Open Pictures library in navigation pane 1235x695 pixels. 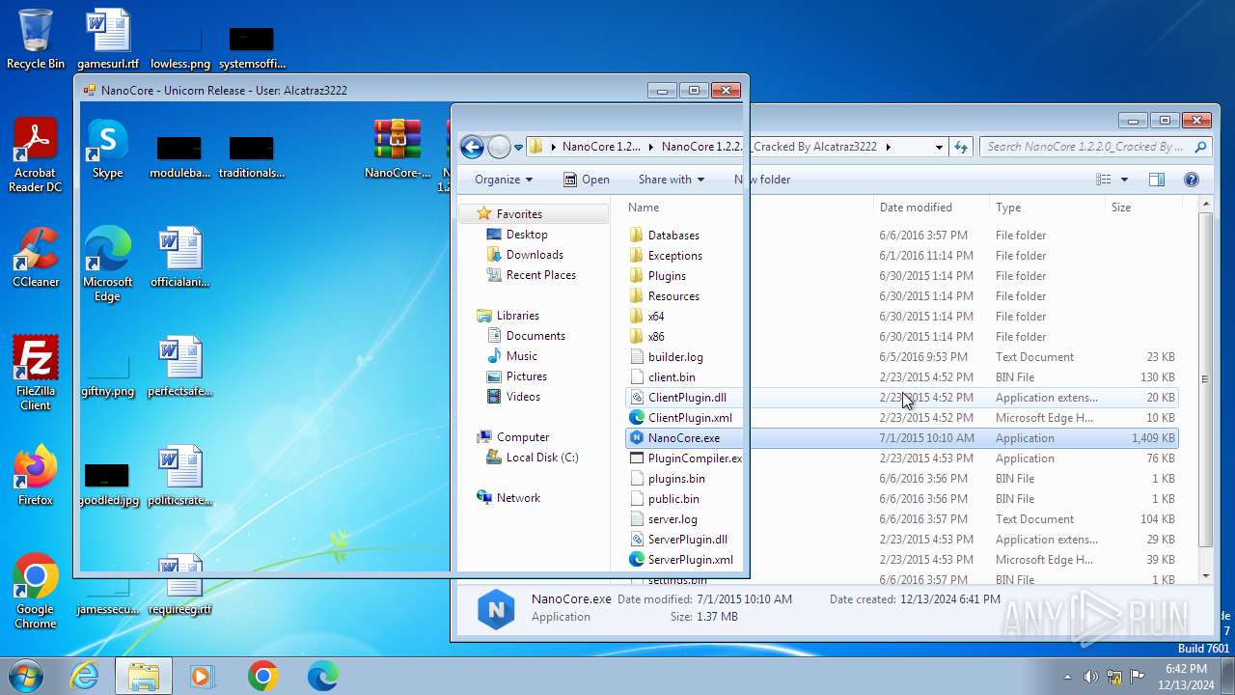click(x=526, y=376)
